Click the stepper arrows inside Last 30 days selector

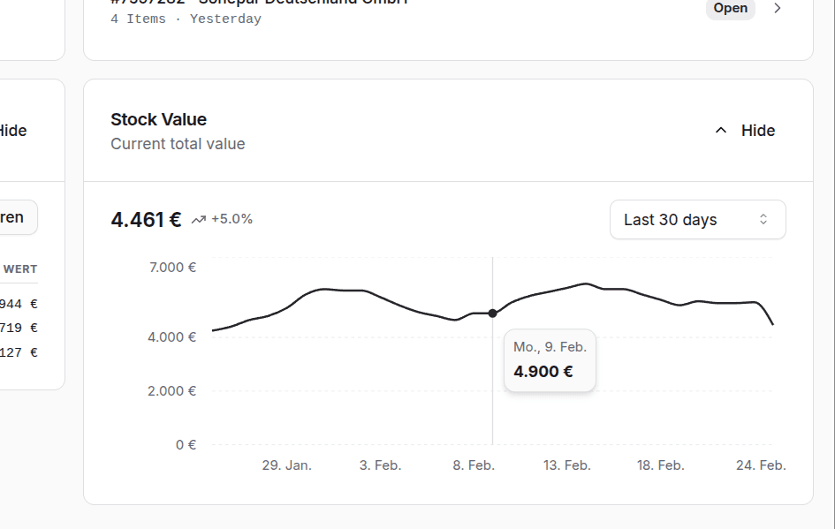(763, 219)
